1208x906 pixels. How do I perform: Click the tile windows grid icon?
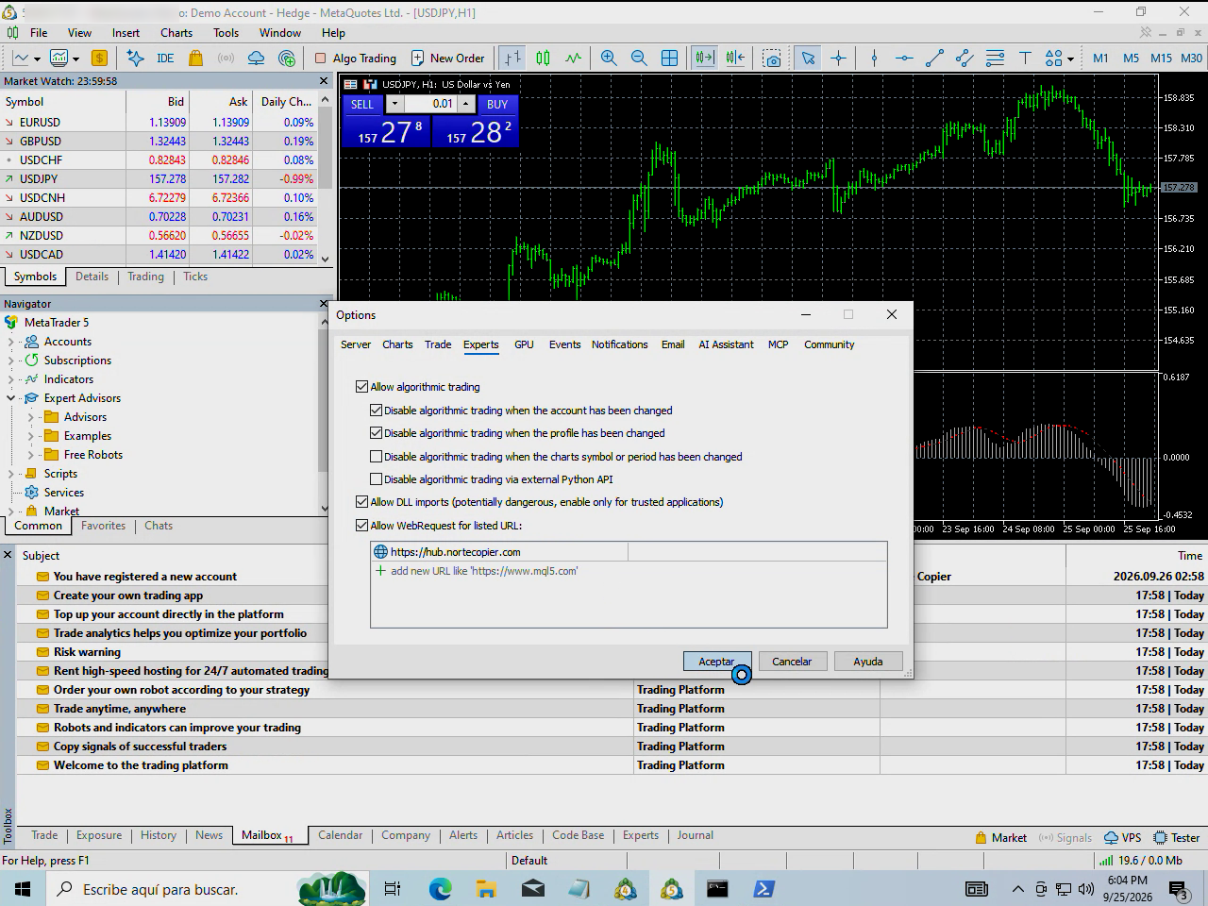click(x=669, y=58)
